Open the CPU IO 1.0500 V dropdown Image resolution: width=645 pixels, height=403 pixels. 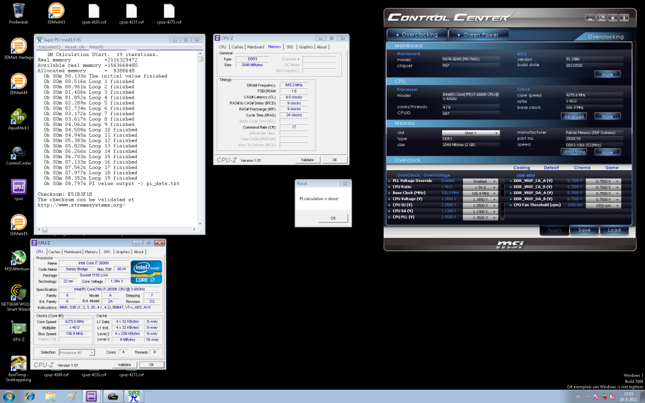pos(480,205)
